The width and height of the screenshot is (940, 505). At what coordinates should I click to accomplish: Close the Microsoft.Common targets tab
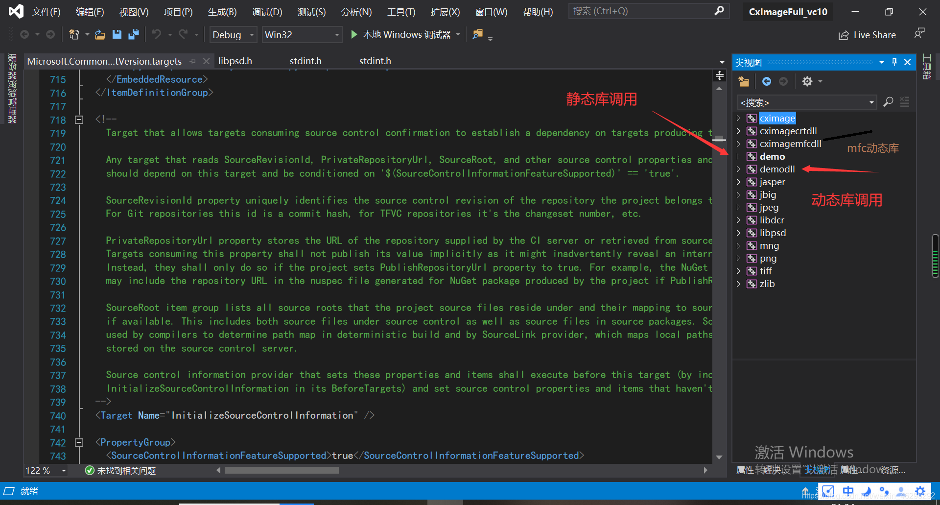(x=206, y=61)
